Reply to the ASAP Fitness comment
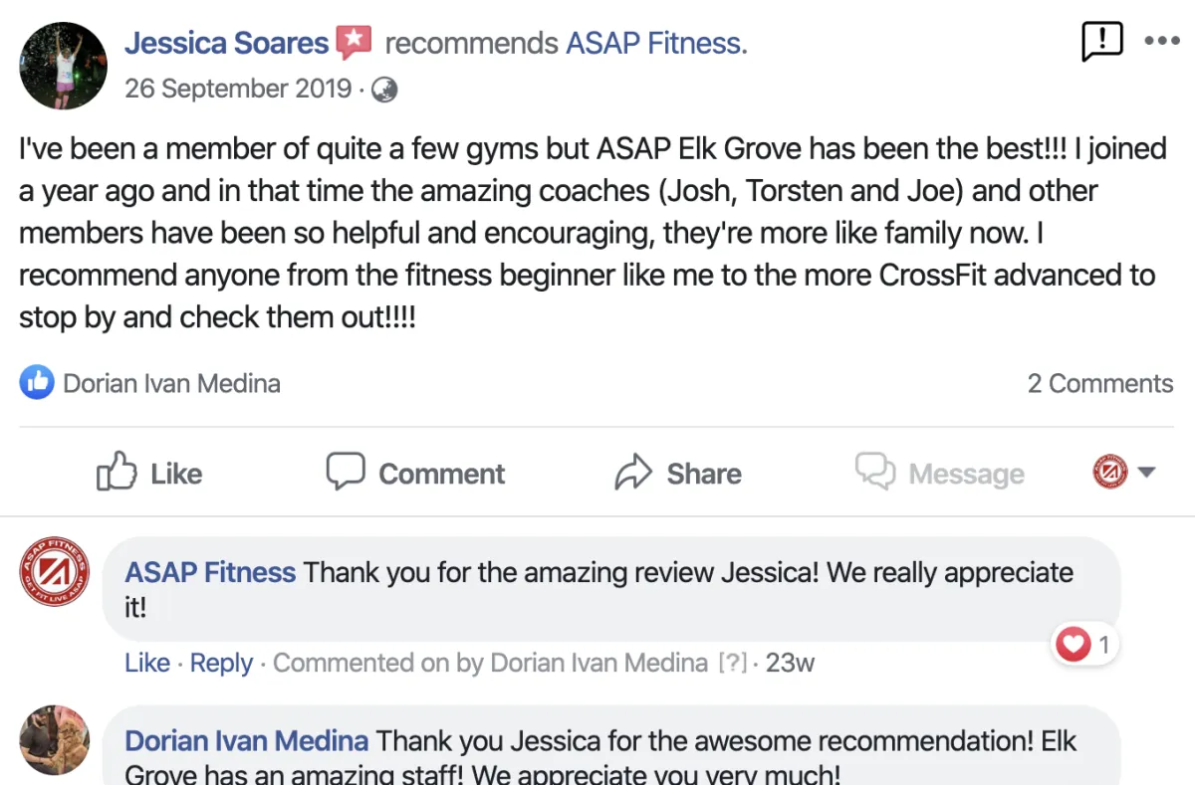The width and height of the screenshot is (1195, 785). [x=221, y=663]
